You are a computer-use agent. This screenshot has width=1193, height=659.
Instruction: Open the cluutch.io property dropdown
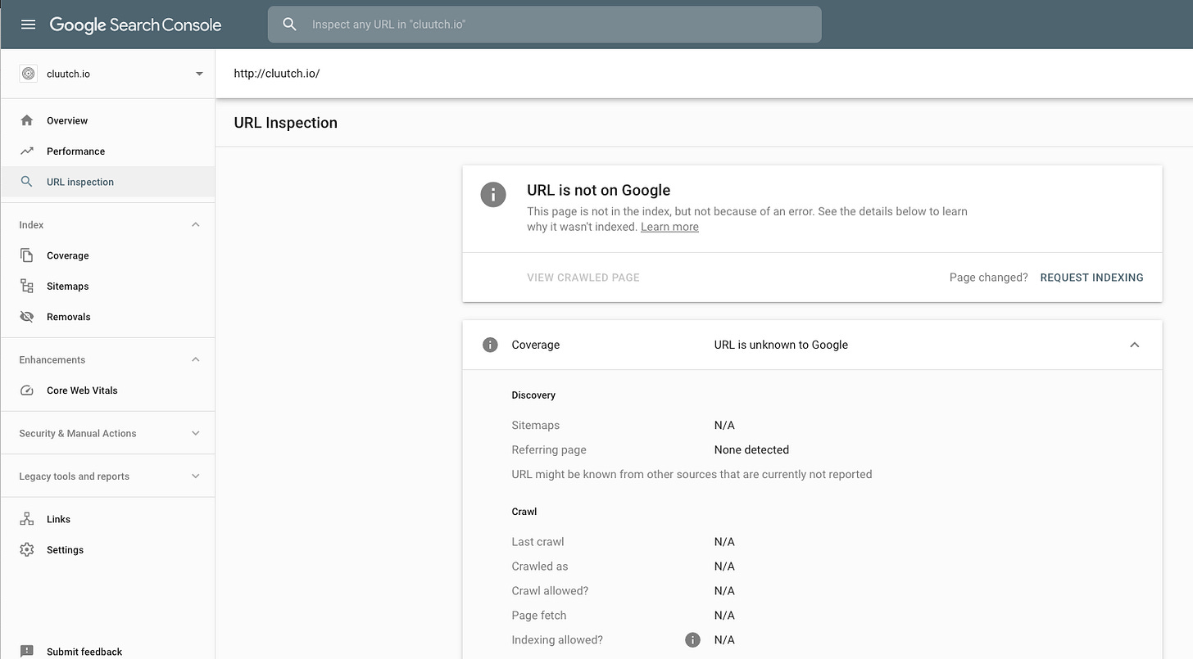199,74
